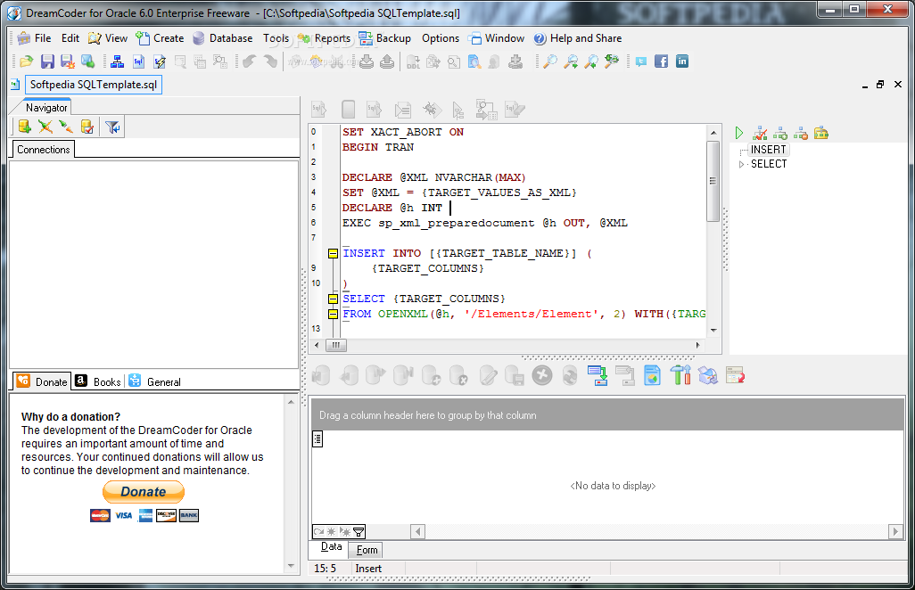This screenshot has width=915, height=590.
Task: Open the Tools menu
Action: click(x=276, y=38)
